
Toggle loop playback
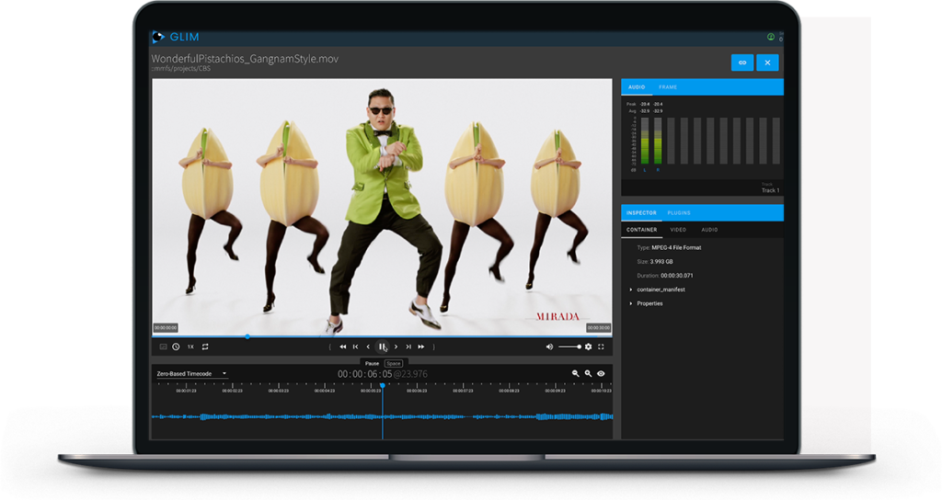[x=205, y=347]
